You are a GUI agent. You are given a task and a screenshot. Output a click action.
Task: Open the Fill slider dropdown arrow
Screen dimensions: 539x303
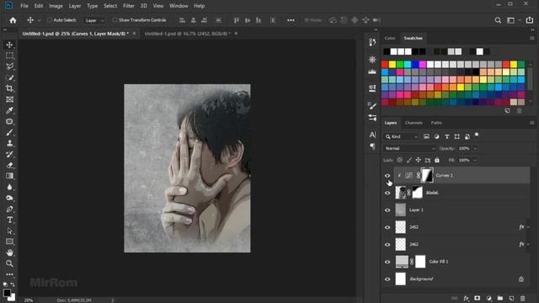[x=475, y=160]
